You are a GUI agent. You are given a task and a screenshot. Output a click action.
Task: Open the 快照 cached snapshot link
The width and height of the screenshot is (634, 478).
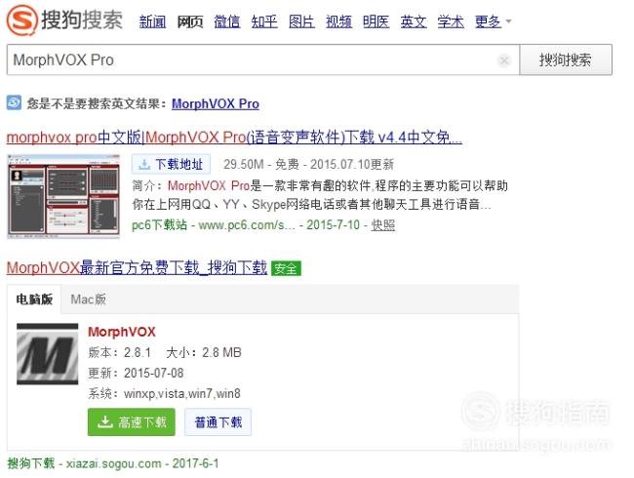tap(383, 224)
